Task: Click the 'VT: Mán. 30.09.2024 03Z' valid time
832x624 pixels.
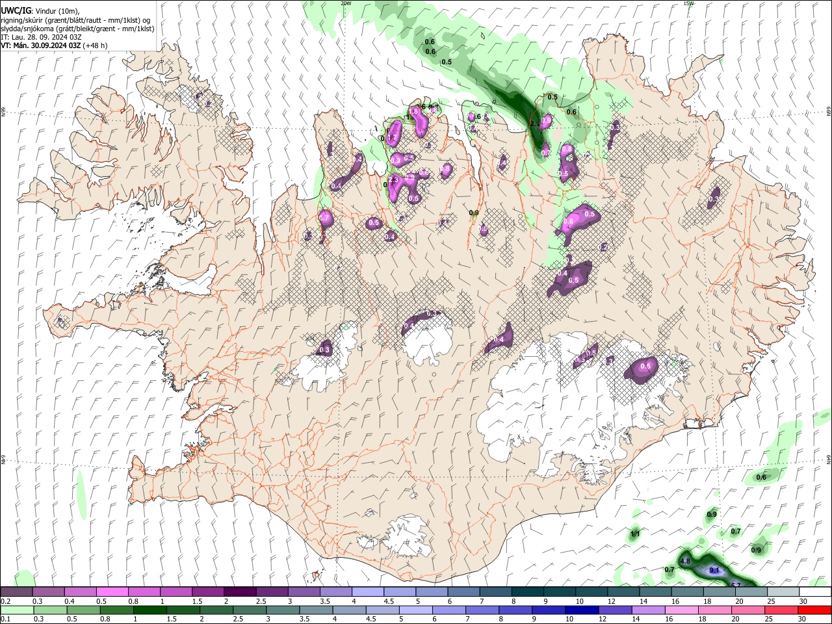Action: pyautogui.click(x=41, y=45)
